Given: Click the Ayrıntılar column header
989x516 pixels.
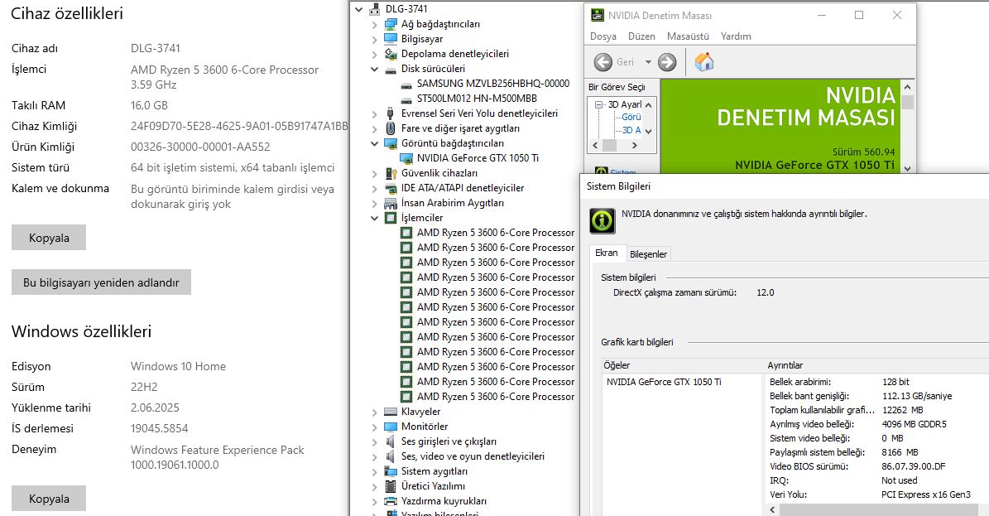Looking at the screenshot, I should pyautogui.click(x=785, y=365).
